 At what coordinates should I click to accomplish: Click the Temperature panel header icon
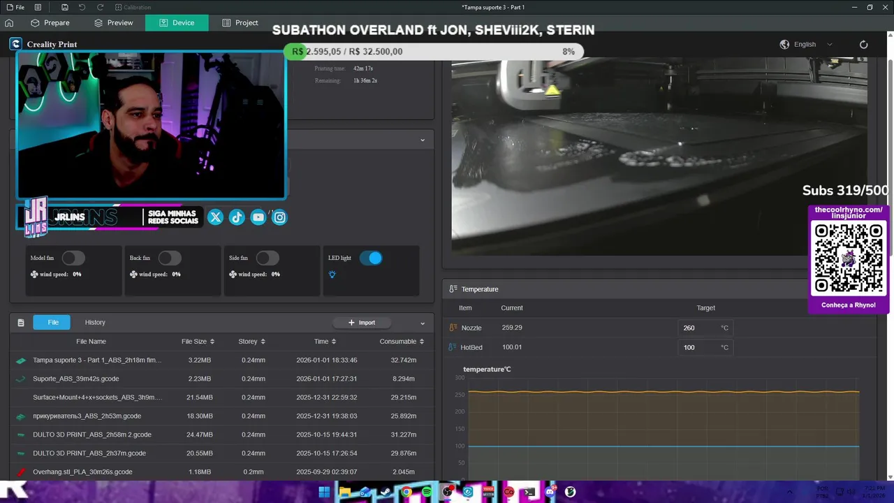point(453,289)
